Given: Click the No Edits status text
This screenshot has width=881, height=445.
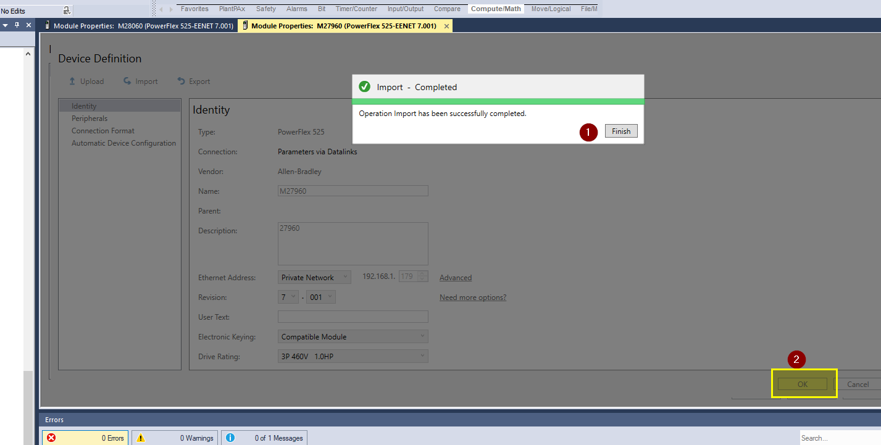Looking at the screenshot, I should point(13,11).
